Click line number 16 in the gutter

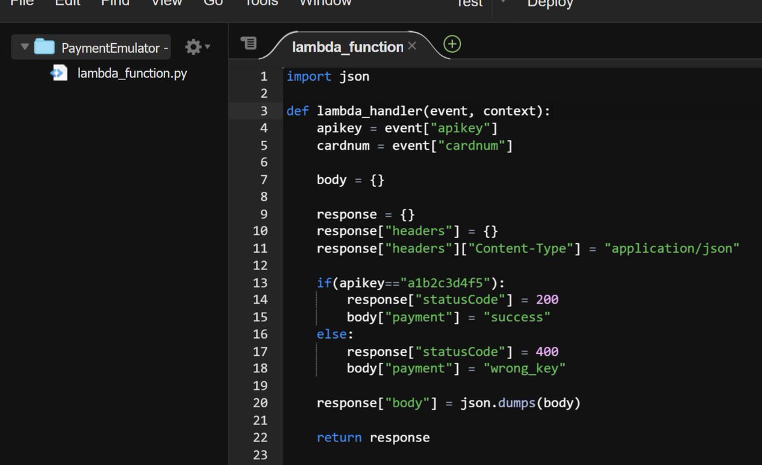260,334
